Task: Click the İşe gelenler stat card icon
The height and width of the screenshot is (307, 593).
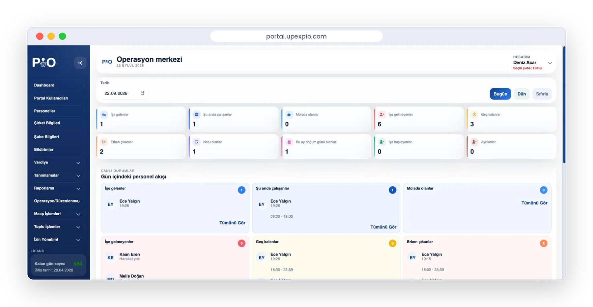Action: [104, 114]
